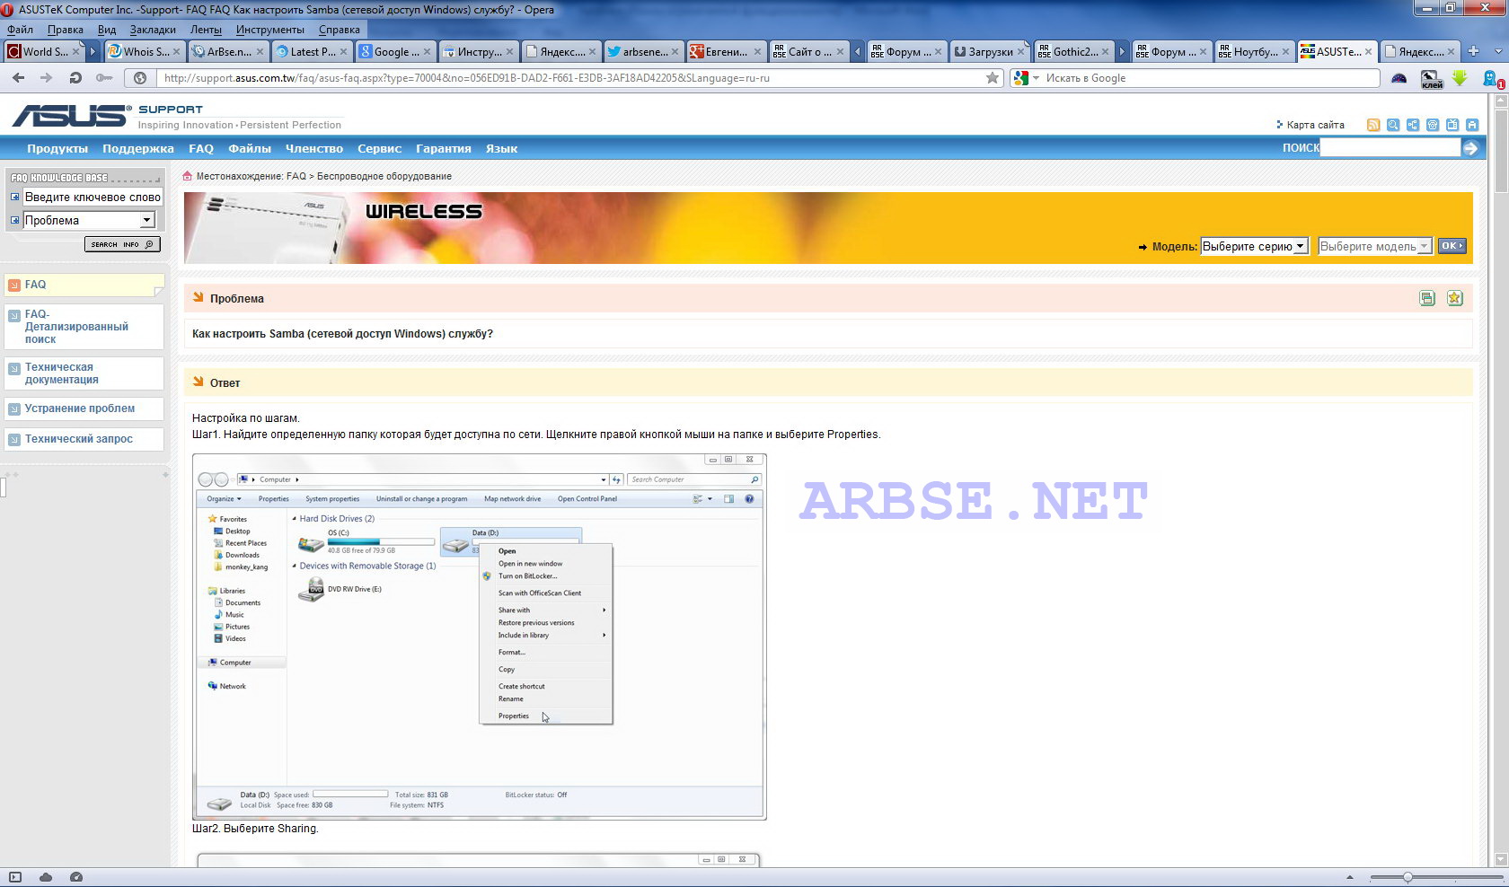Open the zoom level popup arrow in status bar
The image size is (1509, 887).
point(1349,877)
